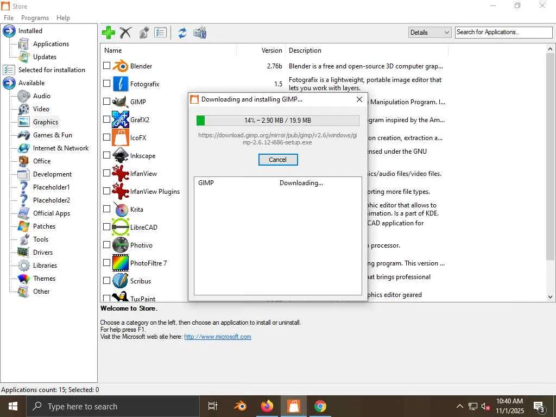Open Chrome from the Windows taskbar

click(x=320, y=406)
